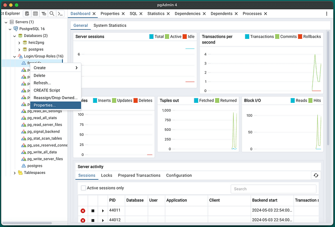This screenshot has width=335, height=227.
Task: Select the pg_write_server_files role
Action: point(45,159)
